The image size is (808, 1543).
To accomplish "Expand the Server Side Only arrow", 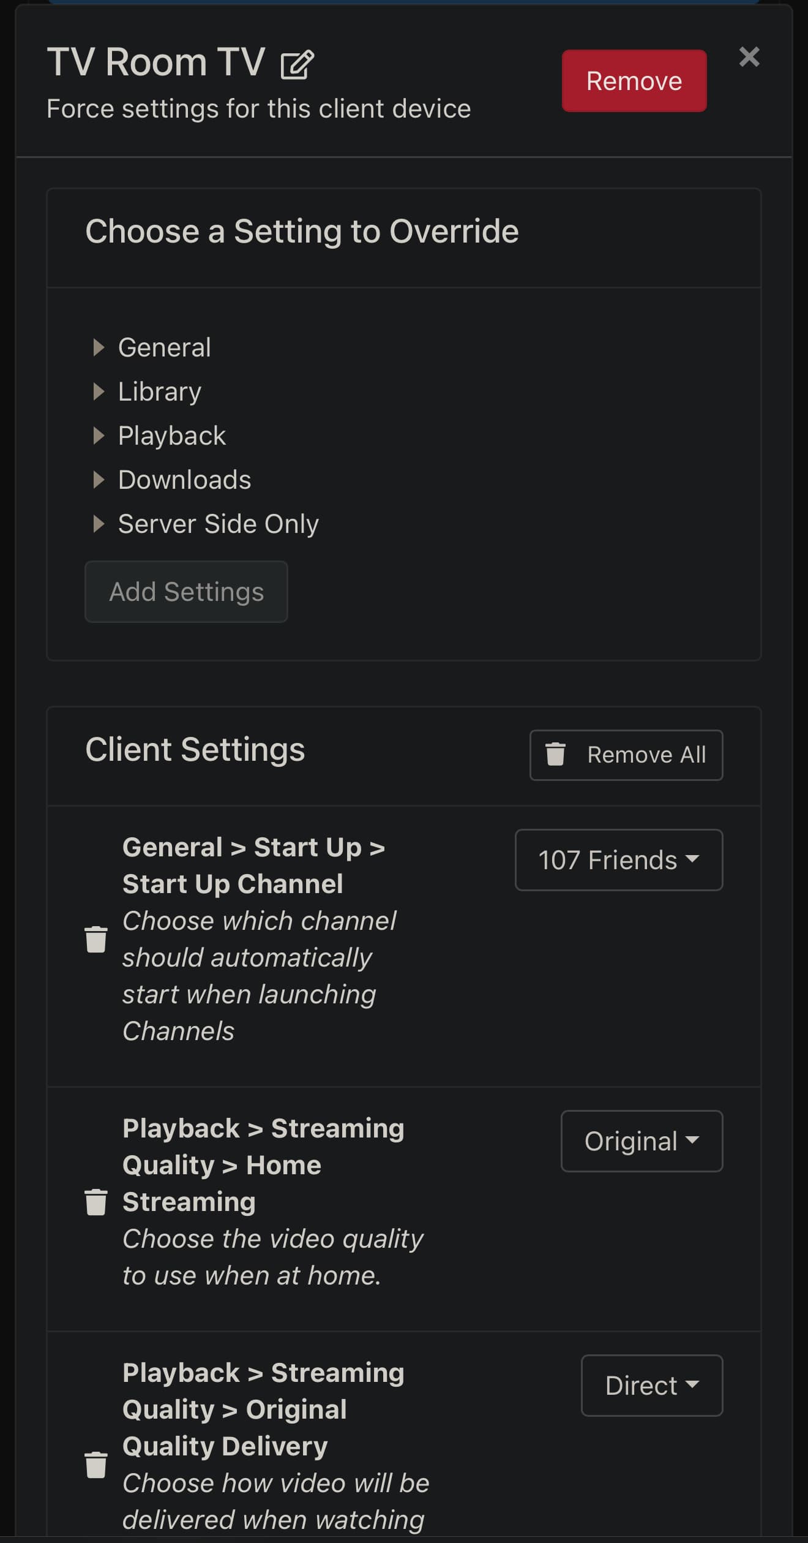I will [98, 524].
